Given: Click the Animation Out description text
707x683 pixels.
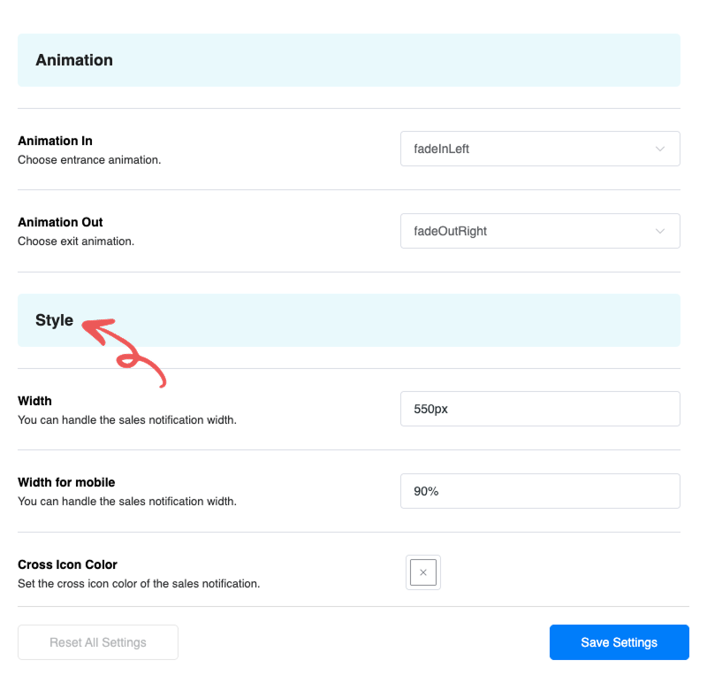Looking at the screenshot, I should pyautogui.click(x=76, y=241).
